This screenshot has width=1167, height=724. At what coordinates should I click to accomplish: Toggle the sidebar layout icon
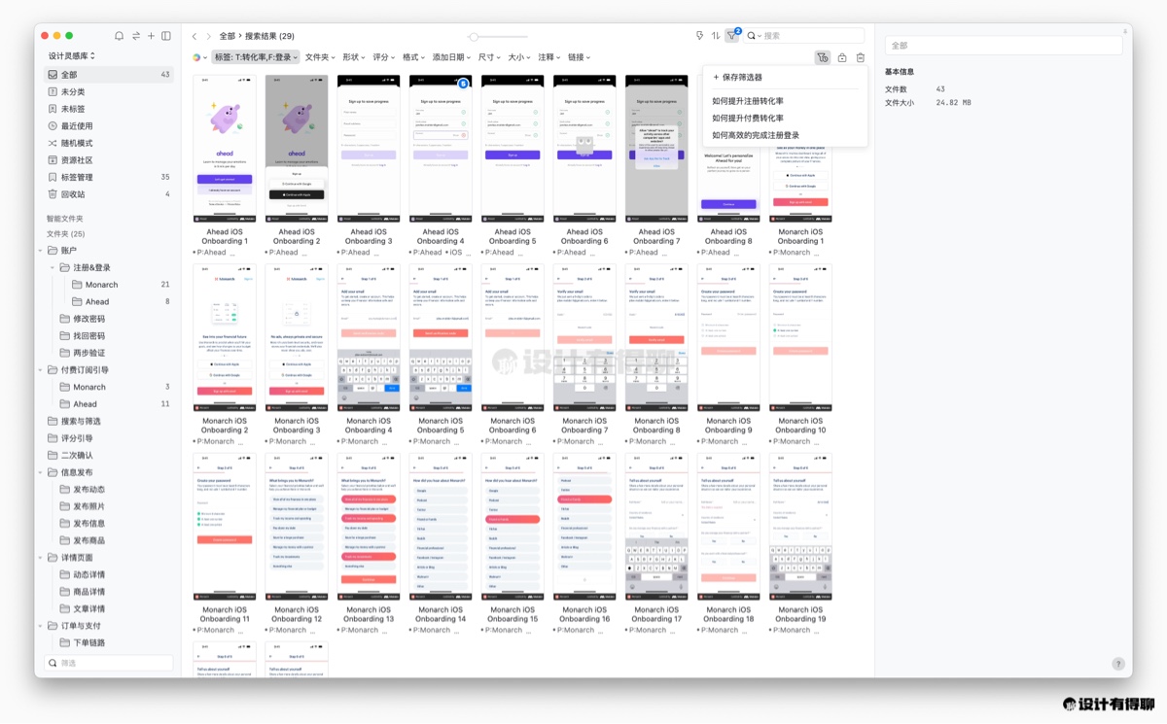point(166,36)
